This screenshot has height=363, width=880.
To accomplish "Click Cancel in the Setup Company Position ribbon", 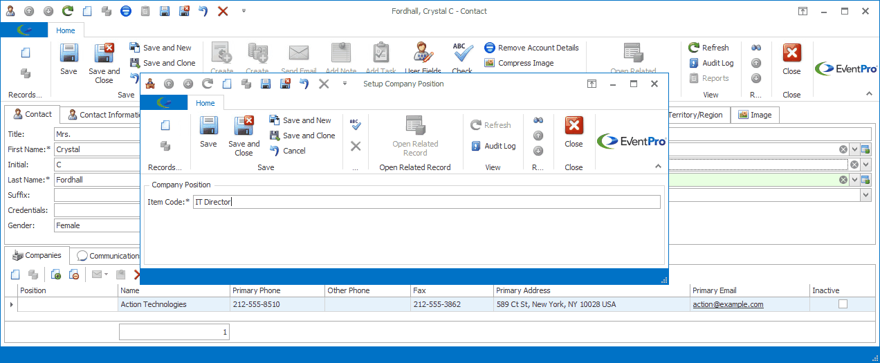I will [287, 151].
